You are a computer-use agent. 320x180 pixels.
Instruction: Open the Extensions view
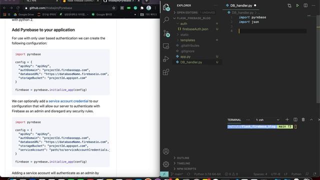[166, 72]
